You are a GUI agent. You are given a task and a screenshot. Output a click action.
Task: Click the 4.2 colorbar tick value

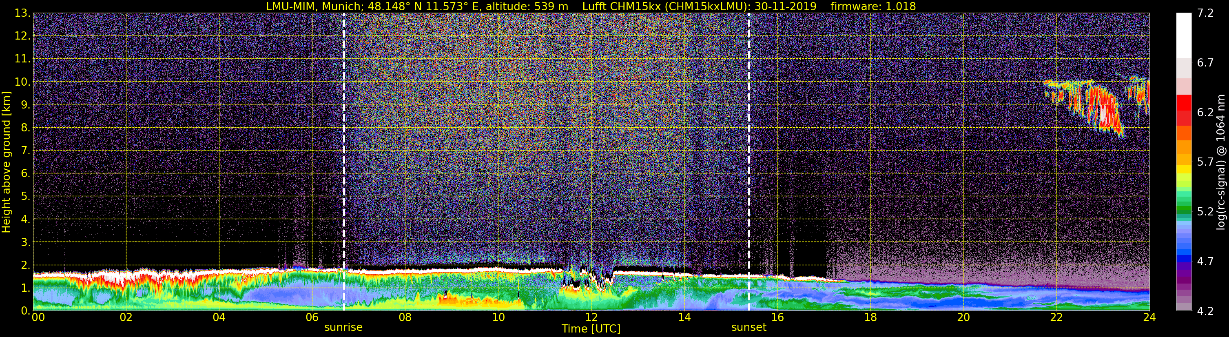tap(1205, 311)
